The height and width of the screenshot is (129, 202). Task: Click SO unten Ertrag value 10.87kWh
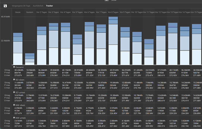pyautogui.click(x=19, y=95)
